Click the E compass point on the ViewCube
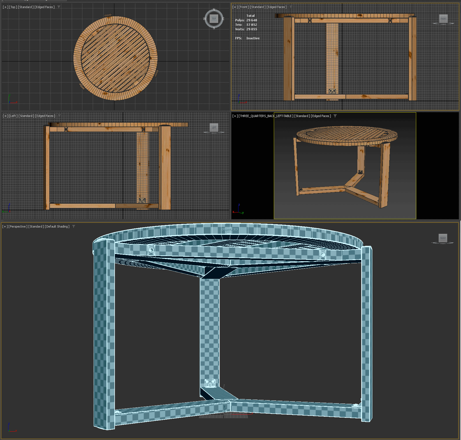The image size is (461, 440). (x=223, y=19)
